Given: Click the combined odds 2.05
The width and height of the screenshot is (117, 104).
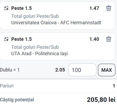Looking at the screenshot, I should point(60,70).
